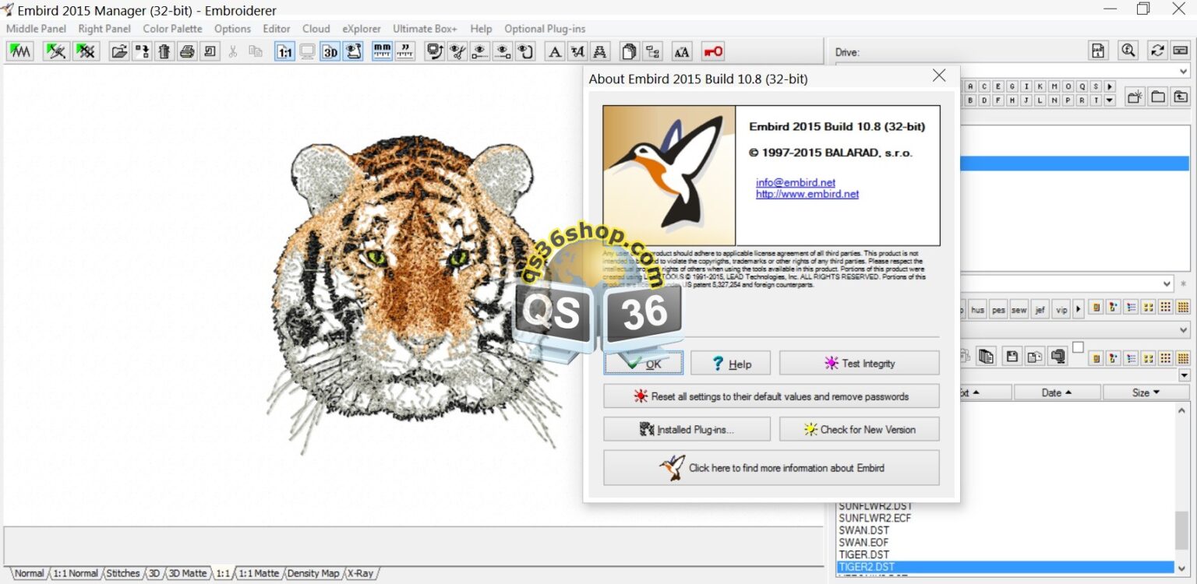Enable the checkbox beside the machine icon
This screenshot has width=1197, height=584.
1079,347
